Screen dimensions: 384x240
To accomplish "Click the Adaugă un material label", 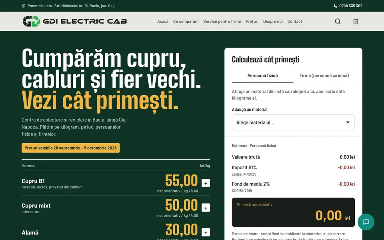I will (x=250, y=110).
